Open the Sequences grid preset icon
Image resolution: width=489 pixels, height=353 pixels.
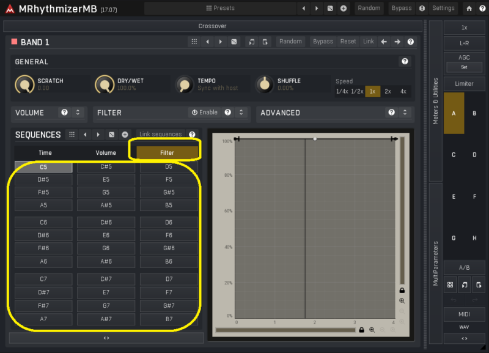[72, 135]
